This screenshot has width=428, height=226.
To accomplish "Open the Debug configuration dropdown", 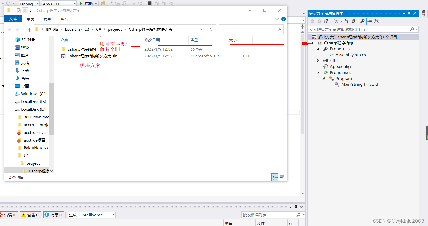I will point(37,4).
